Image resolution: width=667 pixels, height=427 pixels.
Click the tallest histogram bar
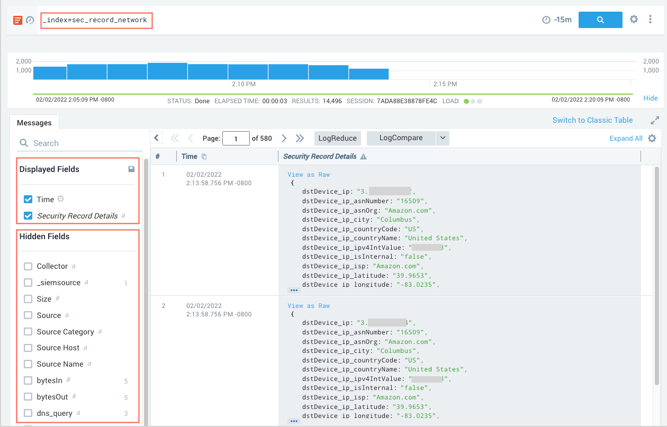pos(167,71)
